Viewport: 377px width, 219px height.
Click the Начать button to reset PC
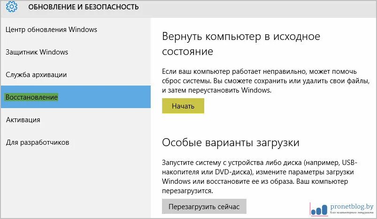tap(183, 106)
